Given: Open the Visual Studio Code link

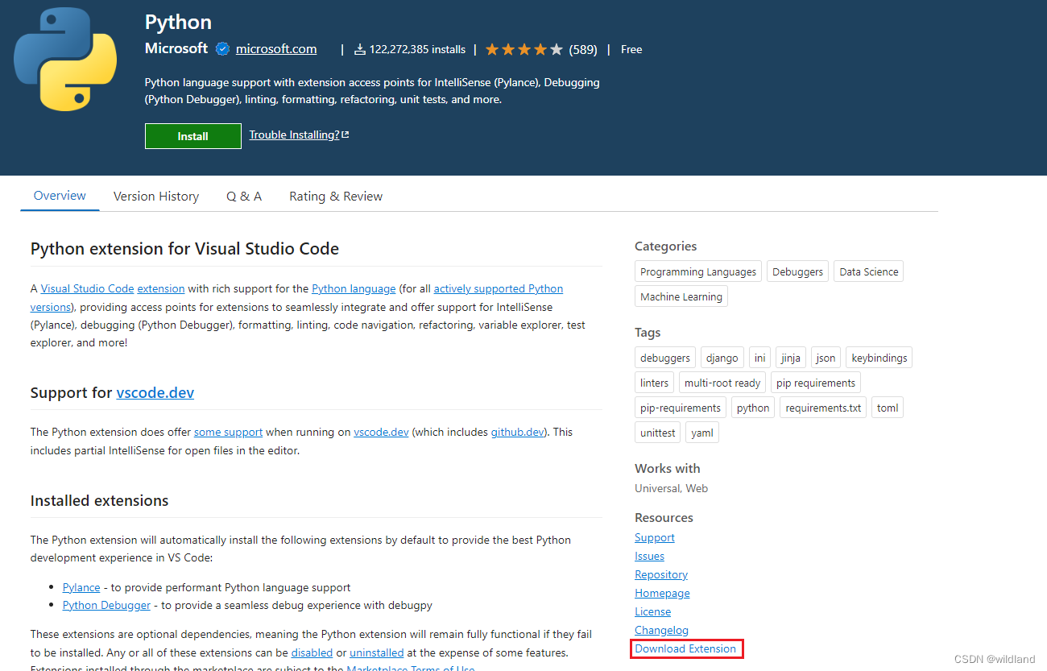Looking at the screenshot, I should [x=87, y=288].
